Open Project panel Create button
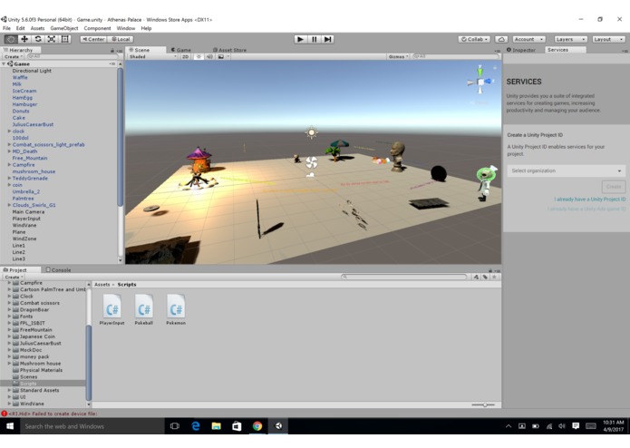The height and width of the screenshot is (448, 630). click(x=14, y=277)
